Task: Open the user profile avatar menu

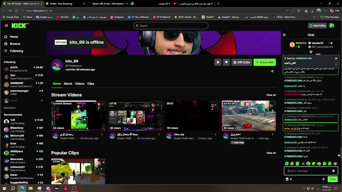Action: (x=332, y=26)
